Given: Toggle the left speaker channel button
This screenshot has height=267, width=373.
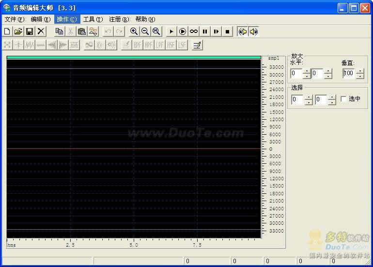Looking at the screenshot, I should tap(243, 31).
